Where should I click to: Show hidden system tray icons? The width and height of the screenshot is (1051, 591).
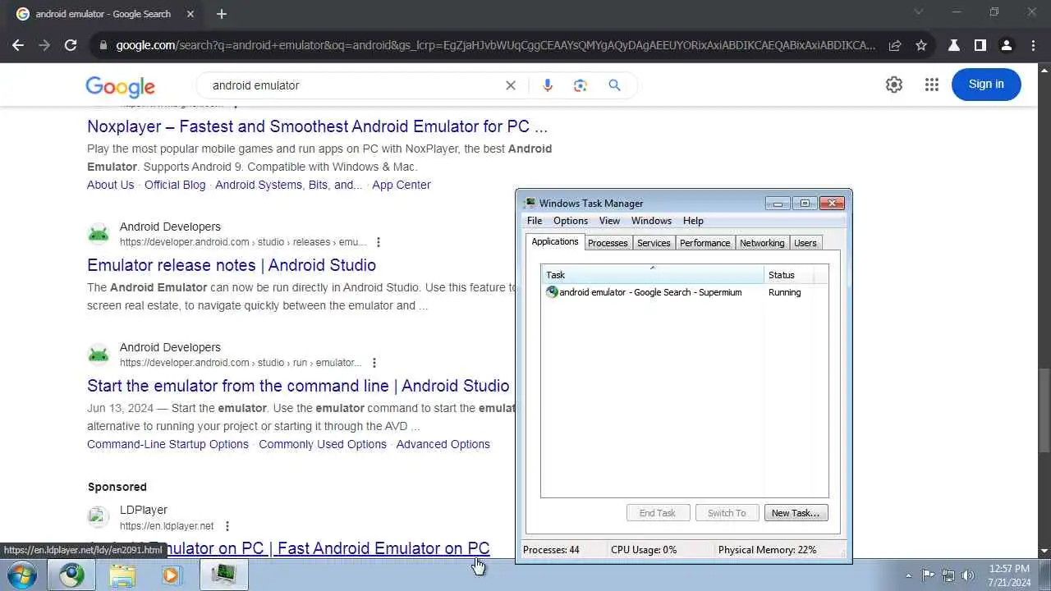coord(908,575)
